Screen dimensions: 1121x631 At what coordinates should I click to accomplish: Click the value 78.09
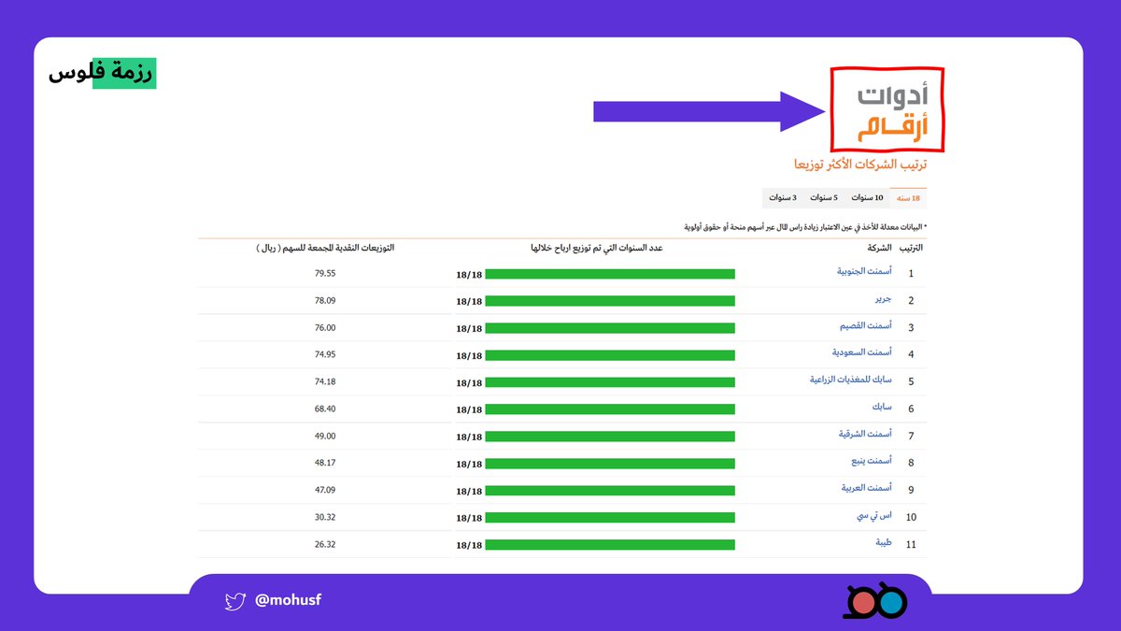325,301
